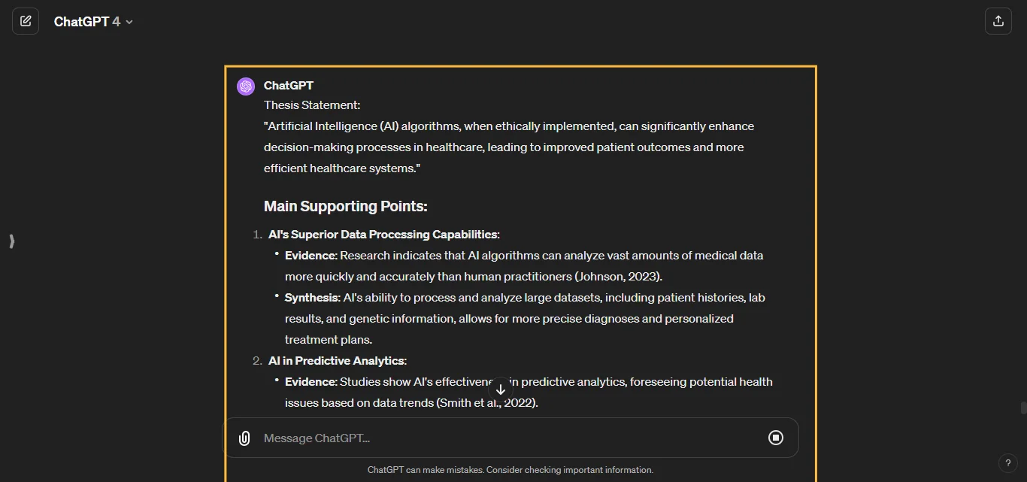1027x482 pixels.
Task: Click the purple ChatGPT avatar logo
Action: click(x=246, y=86)
